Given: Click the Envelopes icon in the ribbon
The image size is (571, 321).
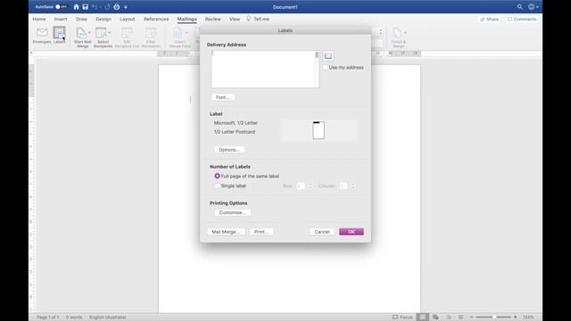Looking at the screenshot, I should click(42, 33).
